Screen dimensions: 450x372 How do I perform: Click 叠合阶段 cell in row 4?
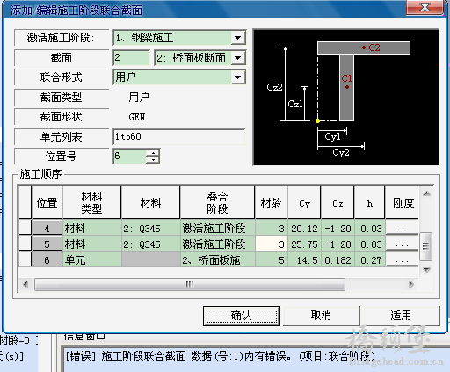tap(218, 228)
